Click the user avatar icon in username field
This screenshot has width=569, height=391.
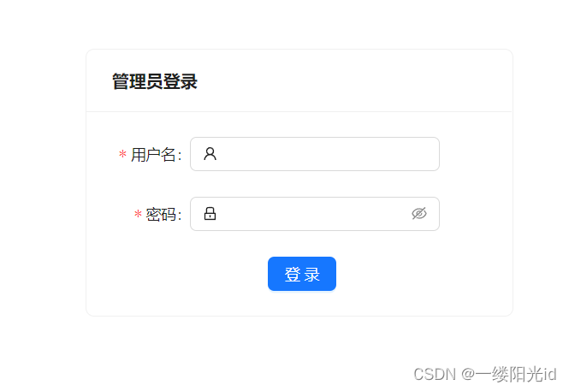tap(210, 154)
